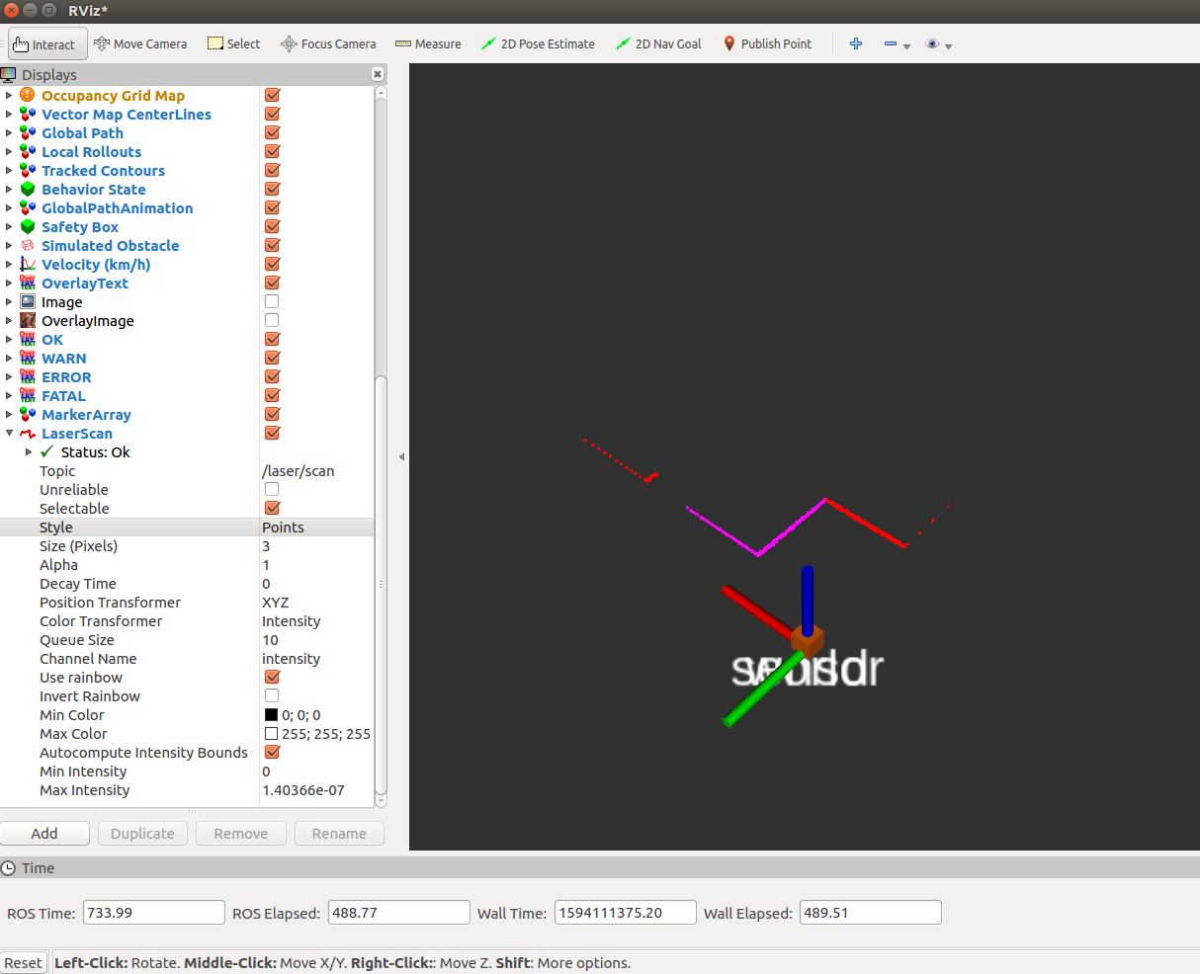Click the Safety Box green cube icon

(28, 227)
